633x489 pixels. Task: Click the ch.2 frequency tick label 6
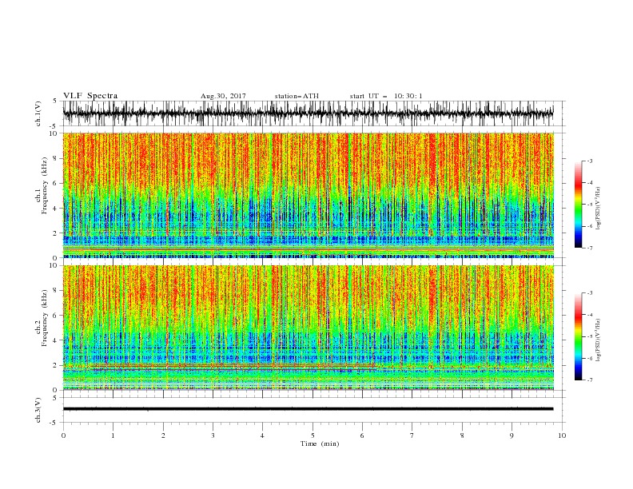coord(56,316)
